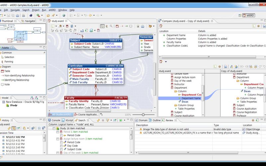Click the eXERD perspective button
Screen dimensions: 266x166
coord(248,15)
